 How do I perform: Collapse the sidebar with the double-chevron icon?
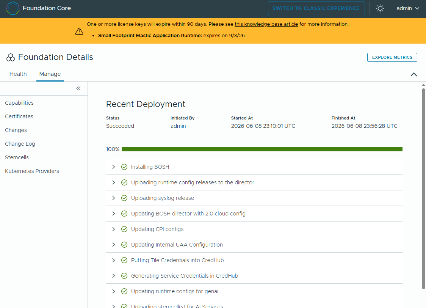point(78,88)
